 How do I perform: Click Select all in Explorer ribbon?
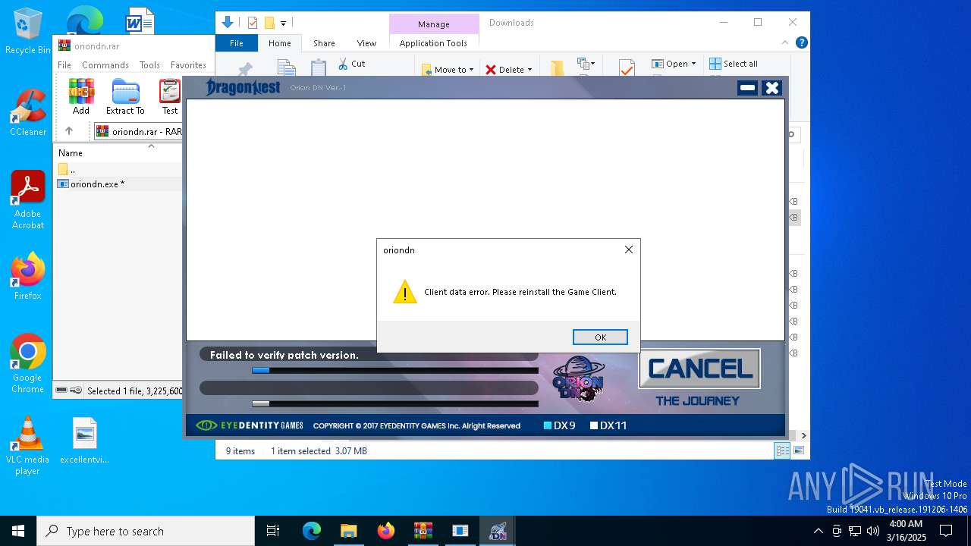pyautogui.click(x=734, y=64)
